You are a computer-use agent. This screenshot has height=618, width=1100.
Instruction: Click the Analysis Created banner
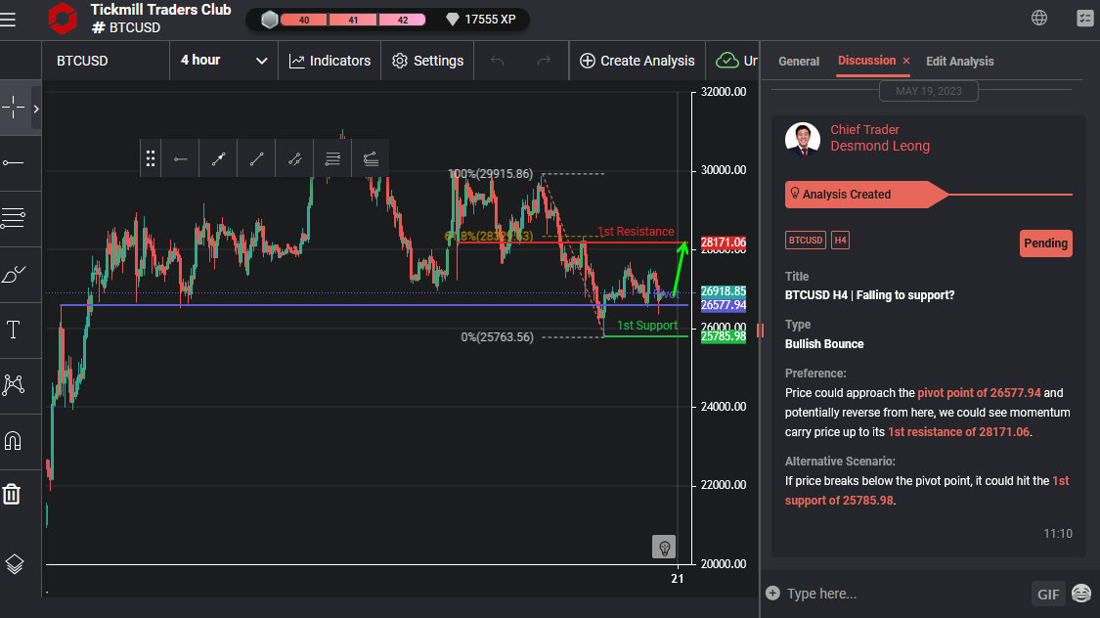(x=866, y=195)
